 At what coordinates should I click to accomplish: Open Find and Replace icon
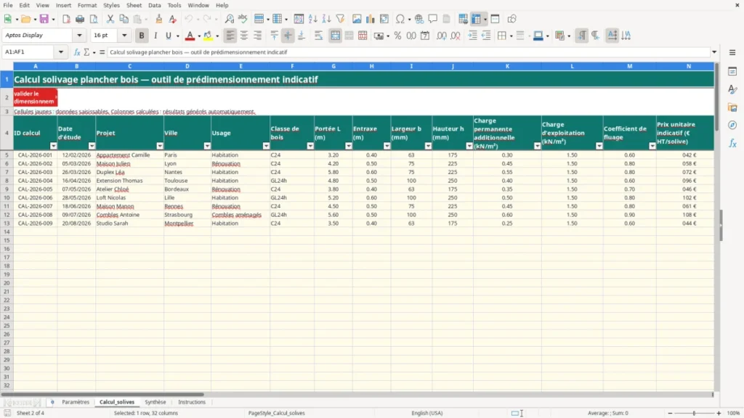click(229, 19)
